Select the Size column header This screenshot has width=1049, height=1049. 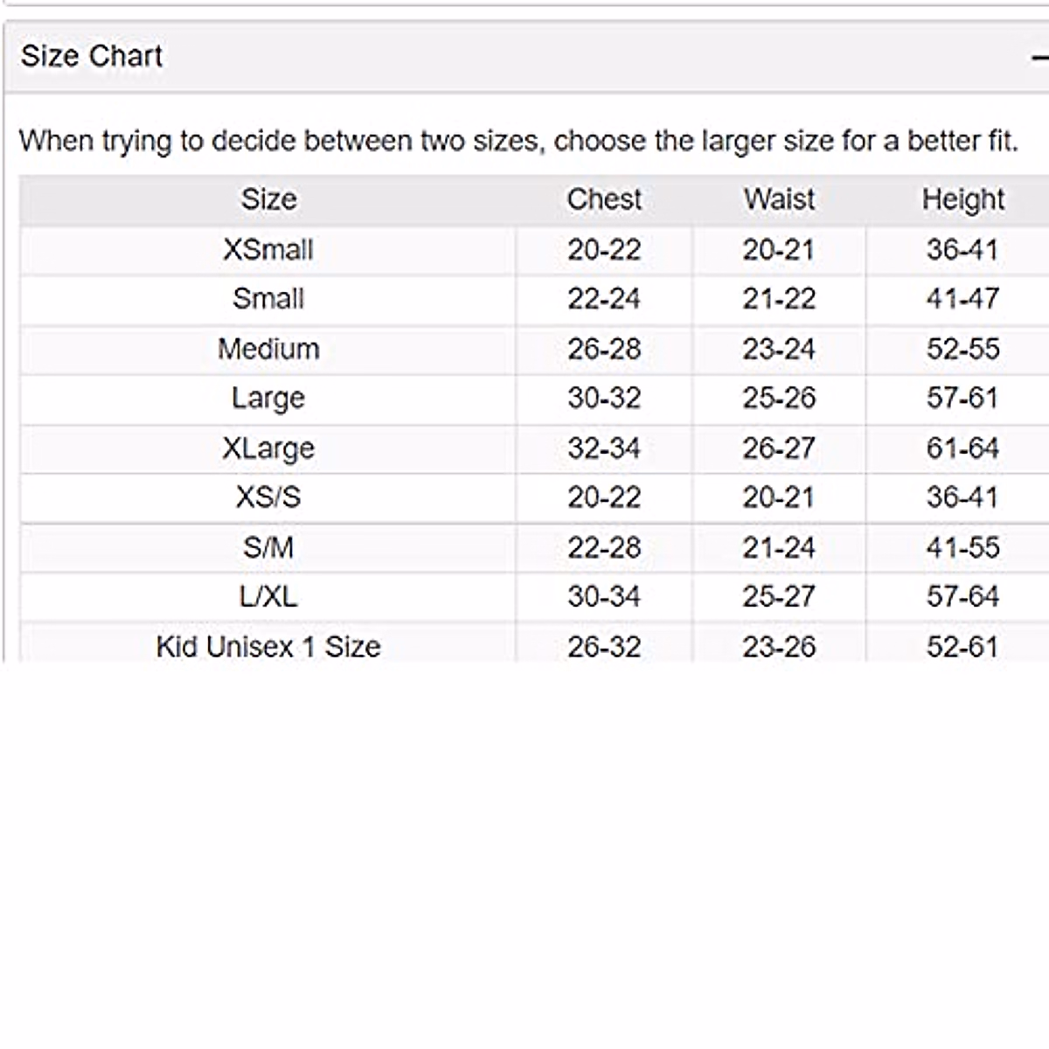tap(268, 199)
